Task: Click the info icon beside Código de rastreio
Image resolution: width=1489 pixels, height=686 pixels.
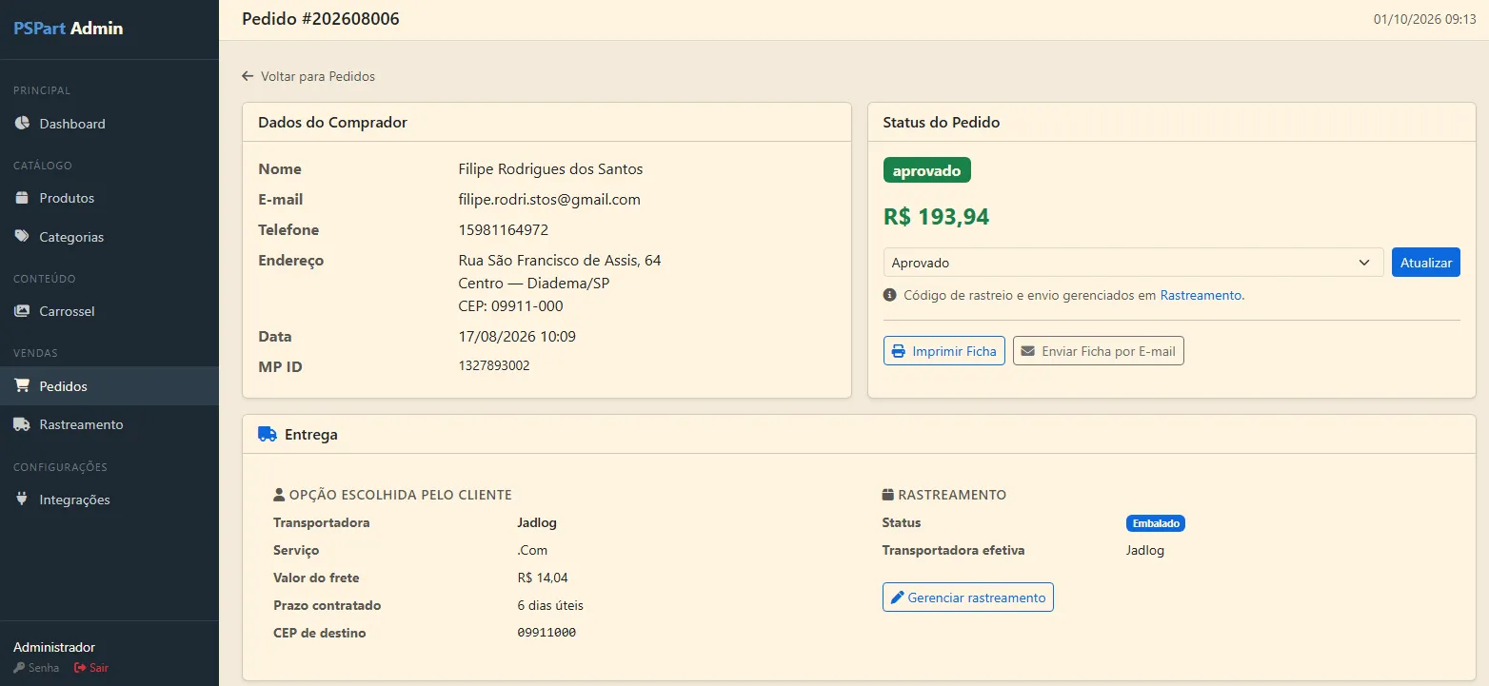Action: coord(890,295)
